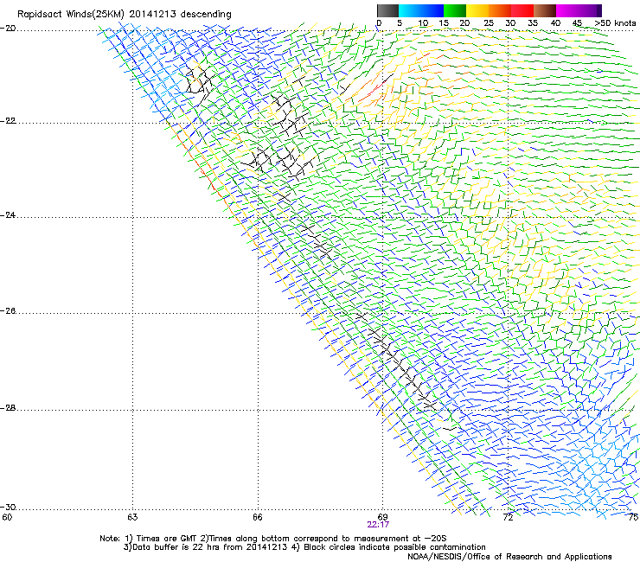Image resolution: width=640 pixels, height=562 pixels.
Task: Click the note line 'Times are GMT'
Action: (167, 539)
